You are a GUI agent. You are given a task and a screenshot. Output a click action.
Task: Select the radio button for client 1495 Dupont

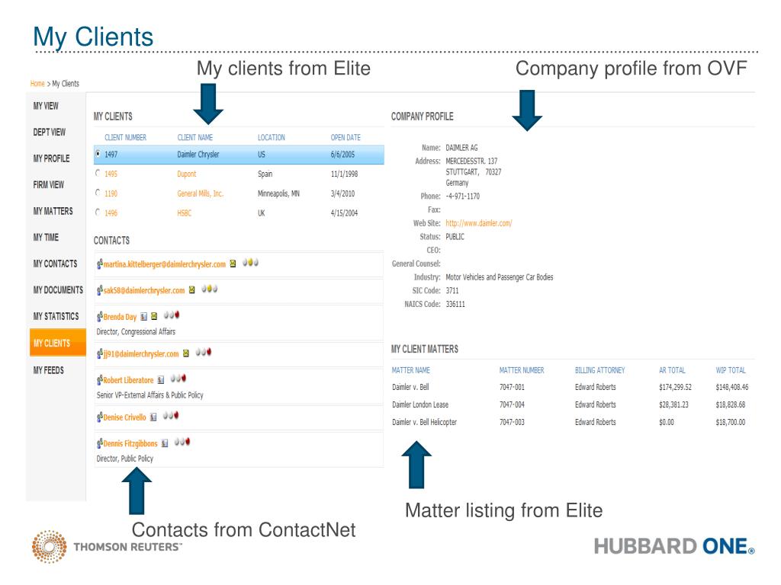pyautogui.click(x=98, y=173)
